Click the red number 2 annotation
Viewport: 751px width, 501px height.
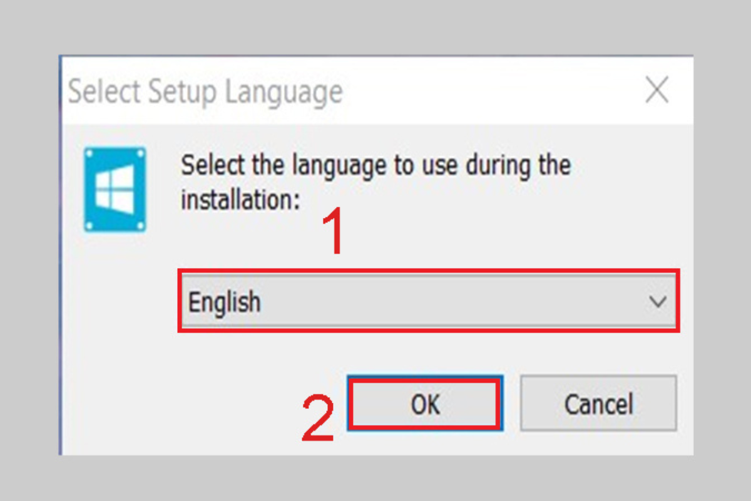(319, 418)
